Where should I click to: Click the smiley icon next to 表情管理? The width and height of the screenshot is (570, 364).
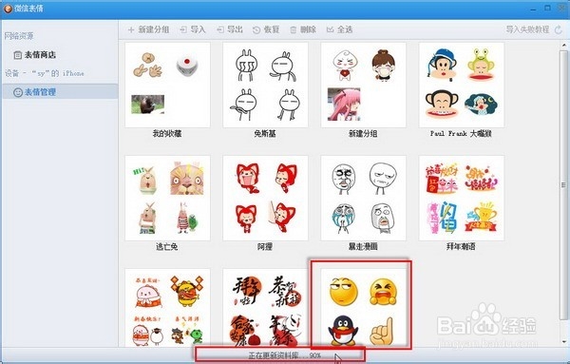tap(17, 92)
